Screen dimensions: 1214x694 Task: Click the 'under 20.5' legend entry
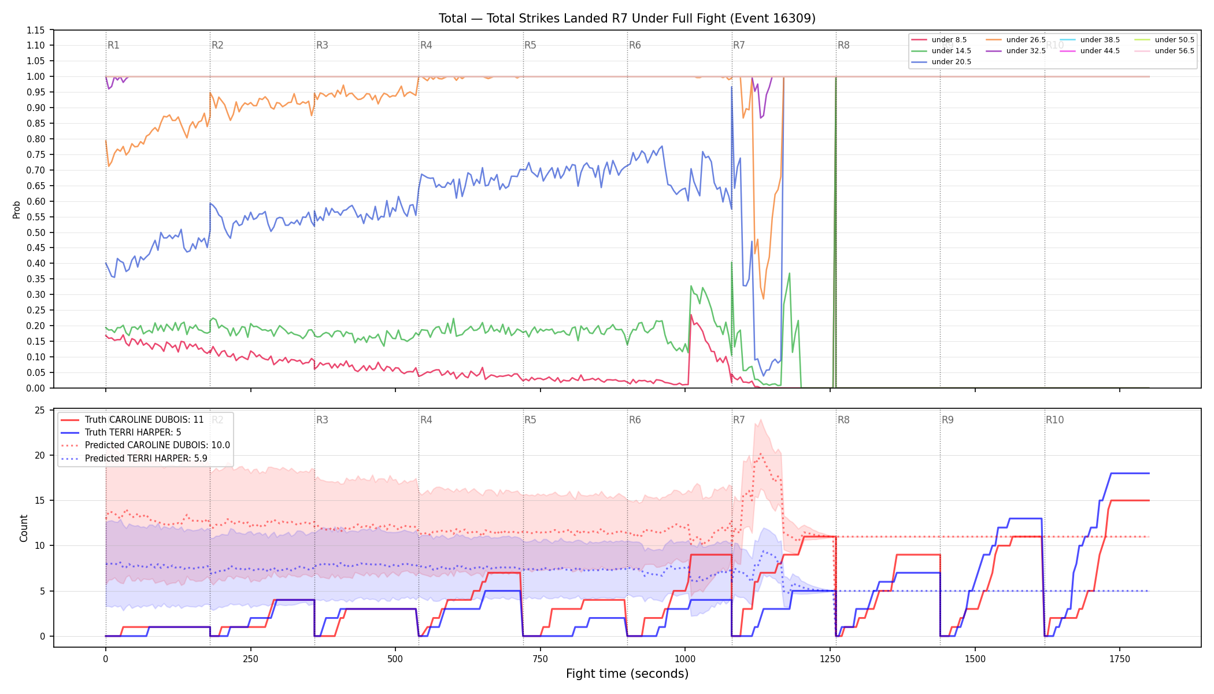point(941,62)
